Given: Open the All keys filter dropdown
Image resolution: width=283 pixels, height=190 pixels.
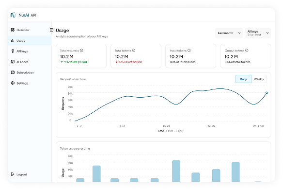Looking at the screenshot, I should coord(258,33).
